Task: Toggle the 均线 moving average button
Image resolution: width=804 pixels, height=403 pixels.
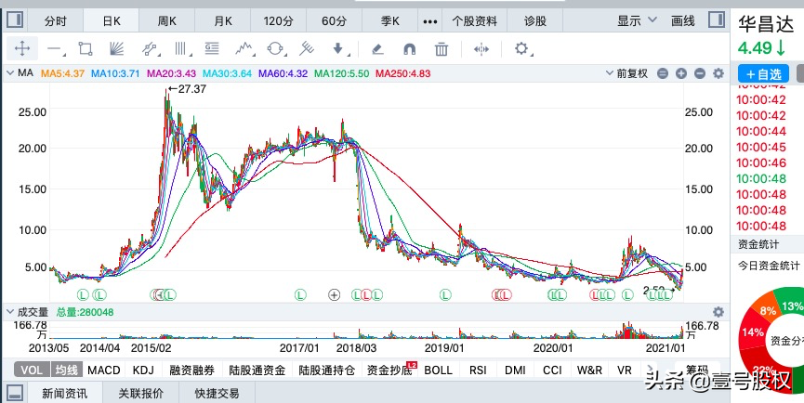Action: [x=65, y=370]
